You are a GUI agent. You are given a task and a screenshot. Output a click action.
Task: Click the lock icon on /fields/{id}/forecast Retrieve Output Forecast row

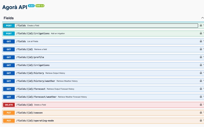(201, 89)
